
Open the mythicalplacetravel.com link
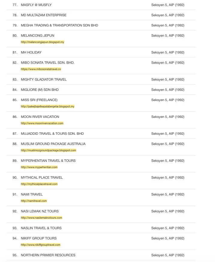(x=39, y=184)
